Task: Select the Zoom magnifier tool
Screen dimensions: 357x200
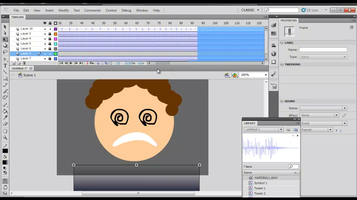Action: point(5,137)
